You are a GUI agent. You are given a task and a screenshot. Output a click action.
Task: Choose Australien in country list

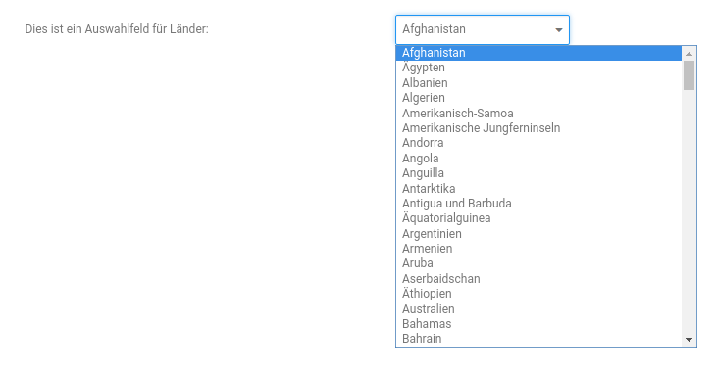[538, 309]
